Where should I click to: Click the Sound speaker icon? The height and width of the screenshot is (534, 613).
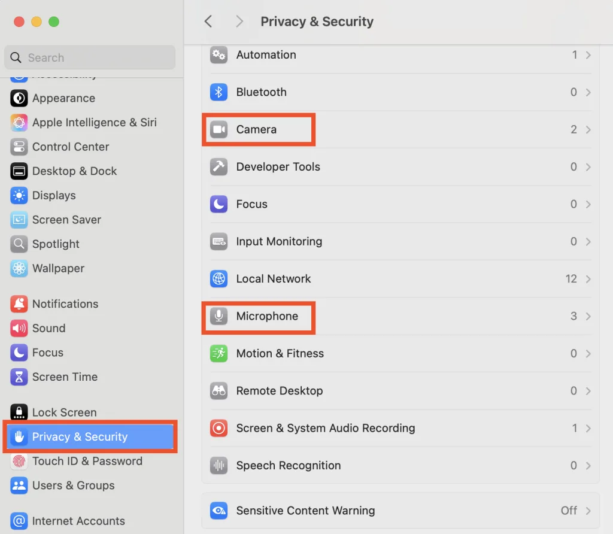(x=19, y=329)
